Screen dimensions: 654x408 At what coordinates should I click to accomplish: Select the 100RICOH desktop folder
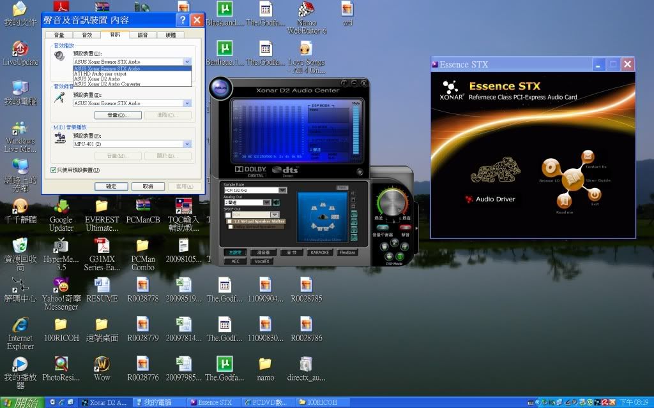[61, 330]
